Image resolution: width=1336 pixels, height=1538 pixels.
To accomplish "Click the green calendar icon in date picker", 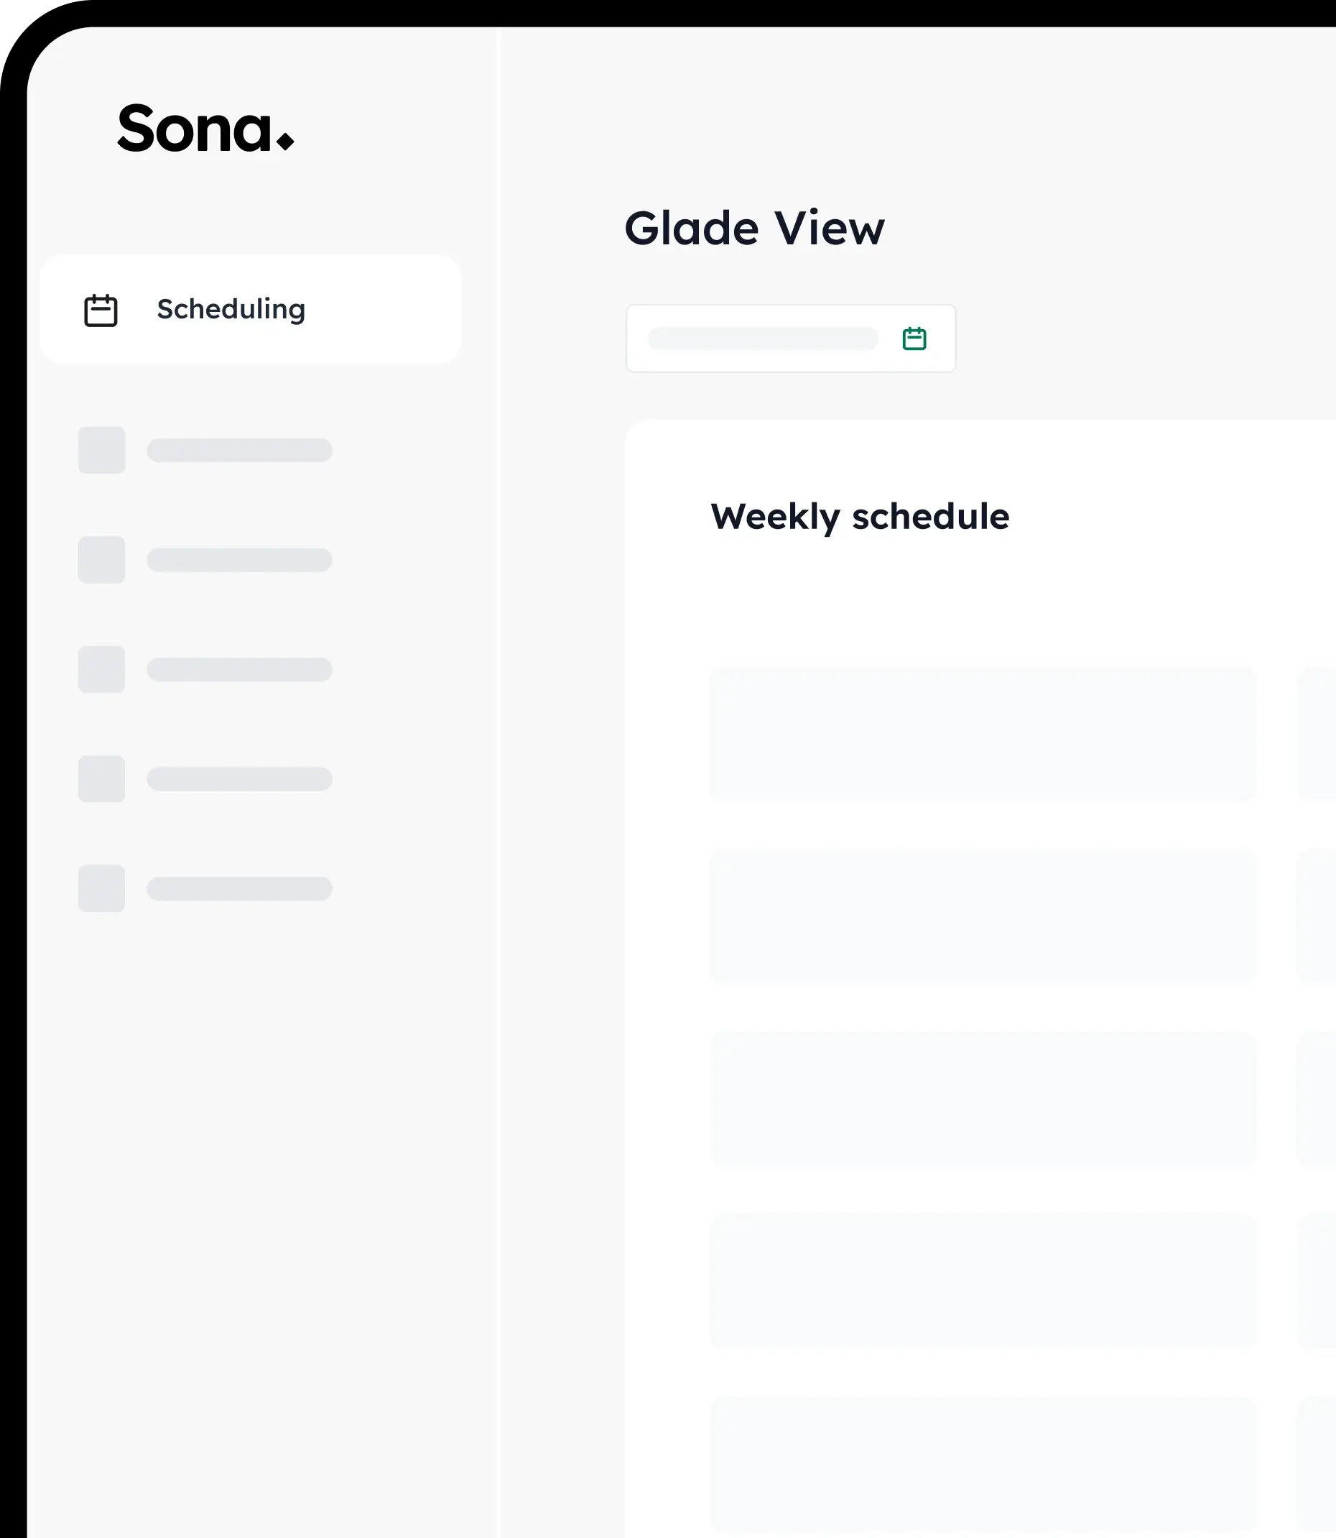I will point(914,339).
